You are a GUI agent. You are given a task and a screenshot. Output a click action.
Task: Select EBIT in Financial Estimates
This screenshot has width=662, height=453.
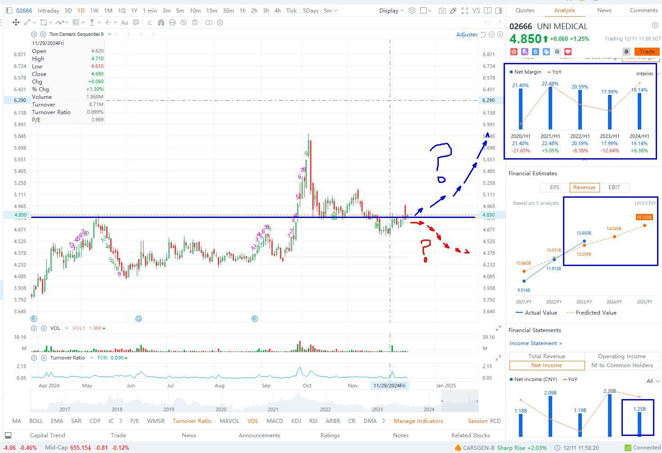614,187
